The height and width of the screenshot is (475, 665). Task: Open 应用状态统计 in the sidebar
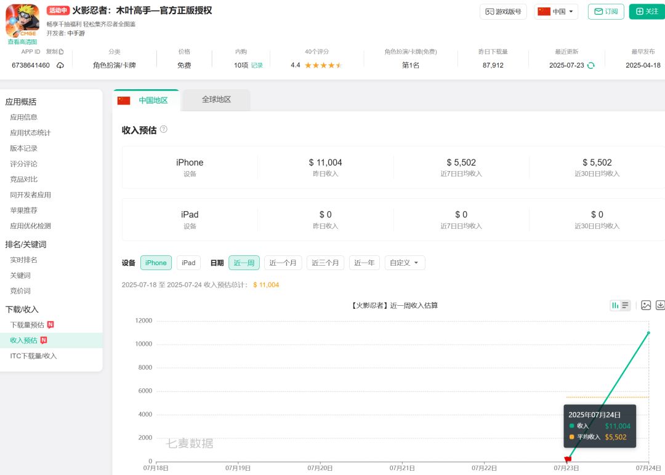click(31, 133)
